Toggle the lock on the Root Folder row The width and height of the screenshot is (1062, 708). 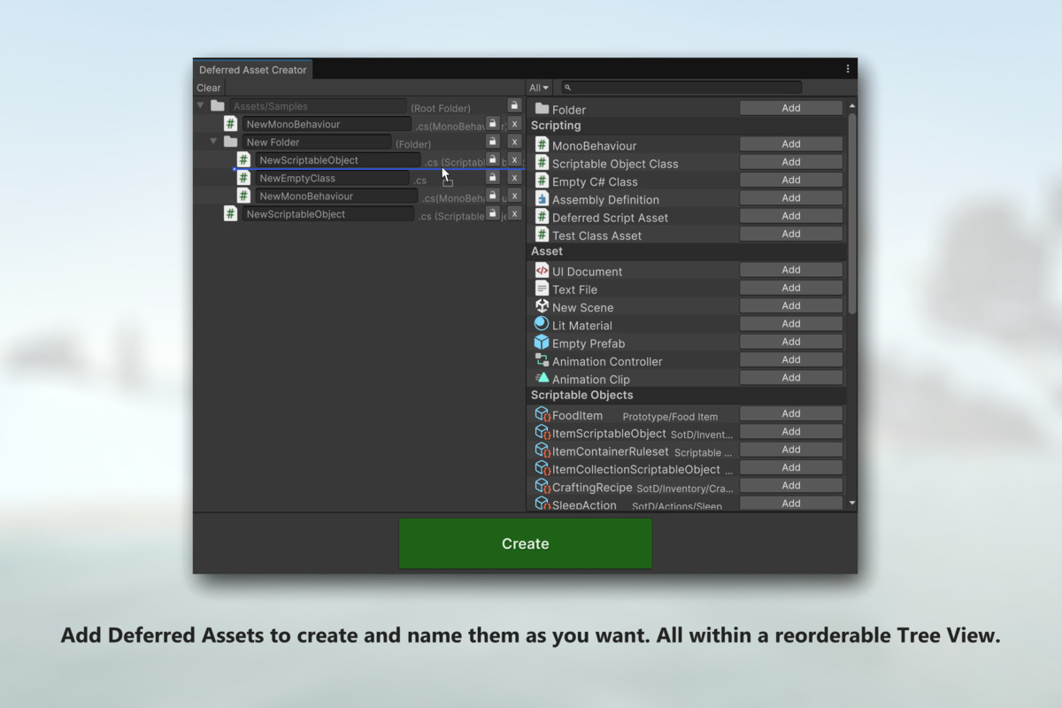point(513,104)
